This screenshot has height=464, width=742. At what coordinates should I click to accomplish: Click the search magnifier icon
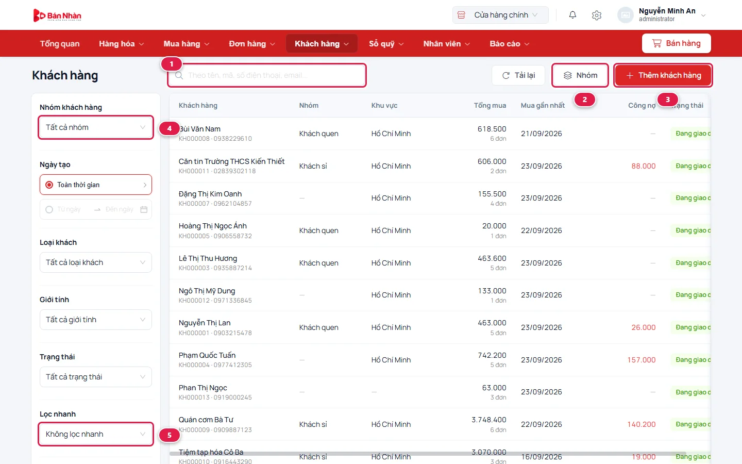[179, 75]
